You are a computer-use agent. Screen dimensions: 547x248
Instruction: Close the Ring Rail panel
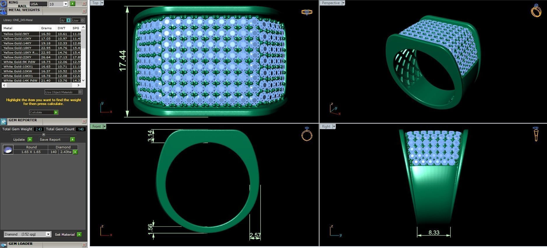click(84, 4)
